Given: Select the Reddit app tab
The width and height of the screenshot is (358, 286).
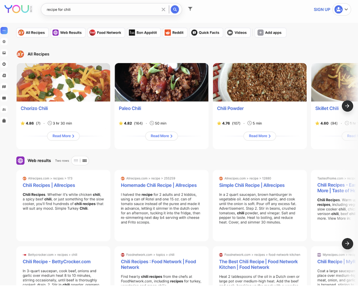Looking at the screenshot, I should click(x=175, y=33).
